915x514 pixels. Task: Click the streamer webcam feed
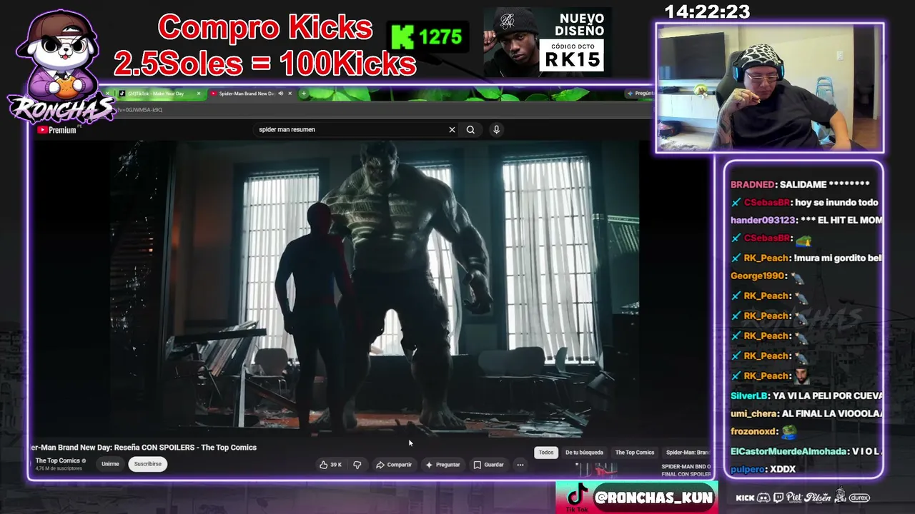pos(770,88)
